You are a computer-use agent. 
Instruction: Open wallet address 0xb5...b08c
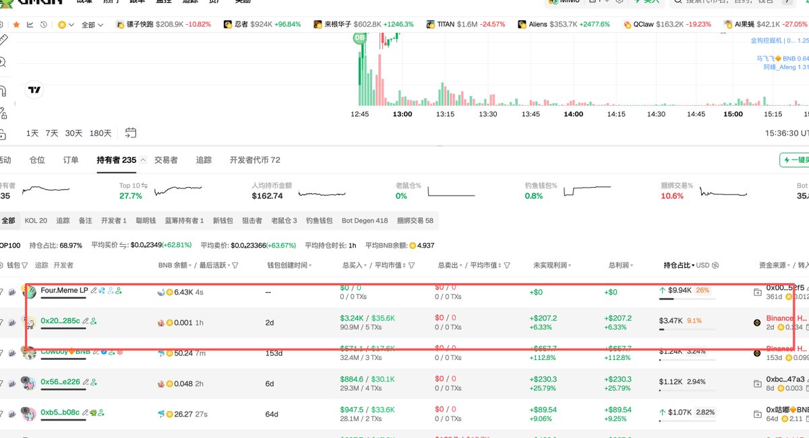coord(60,412)
